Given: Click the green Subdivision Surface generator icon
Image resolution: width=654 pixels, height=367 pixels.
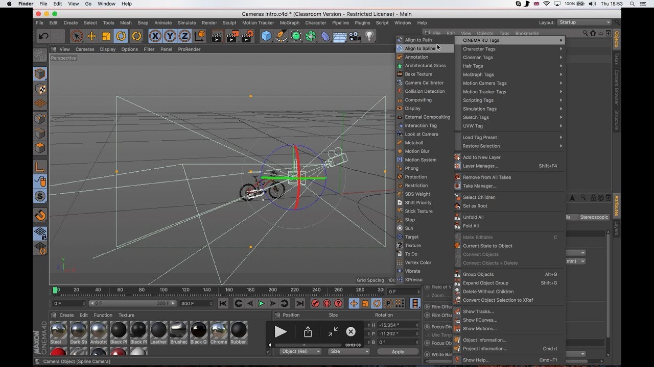Looking at the screenshot, I should click(x=296, y=36).
